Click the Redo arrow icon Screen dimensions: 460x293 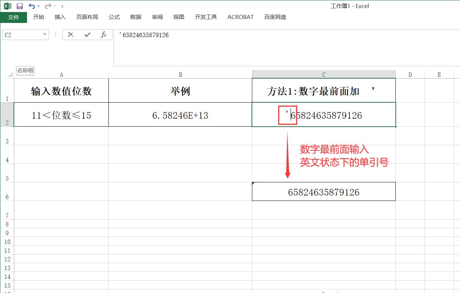[48, 6]
